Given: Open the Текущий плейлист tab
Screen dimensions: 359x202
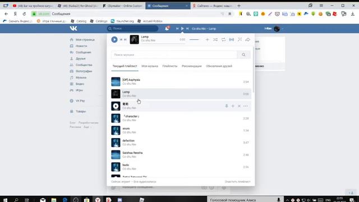Looking at the screenshot, I should 125,66.
